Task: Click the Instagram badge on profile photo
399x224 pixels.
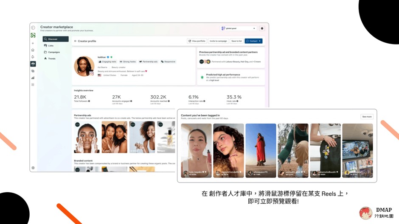Action: (x=91, y=74)
